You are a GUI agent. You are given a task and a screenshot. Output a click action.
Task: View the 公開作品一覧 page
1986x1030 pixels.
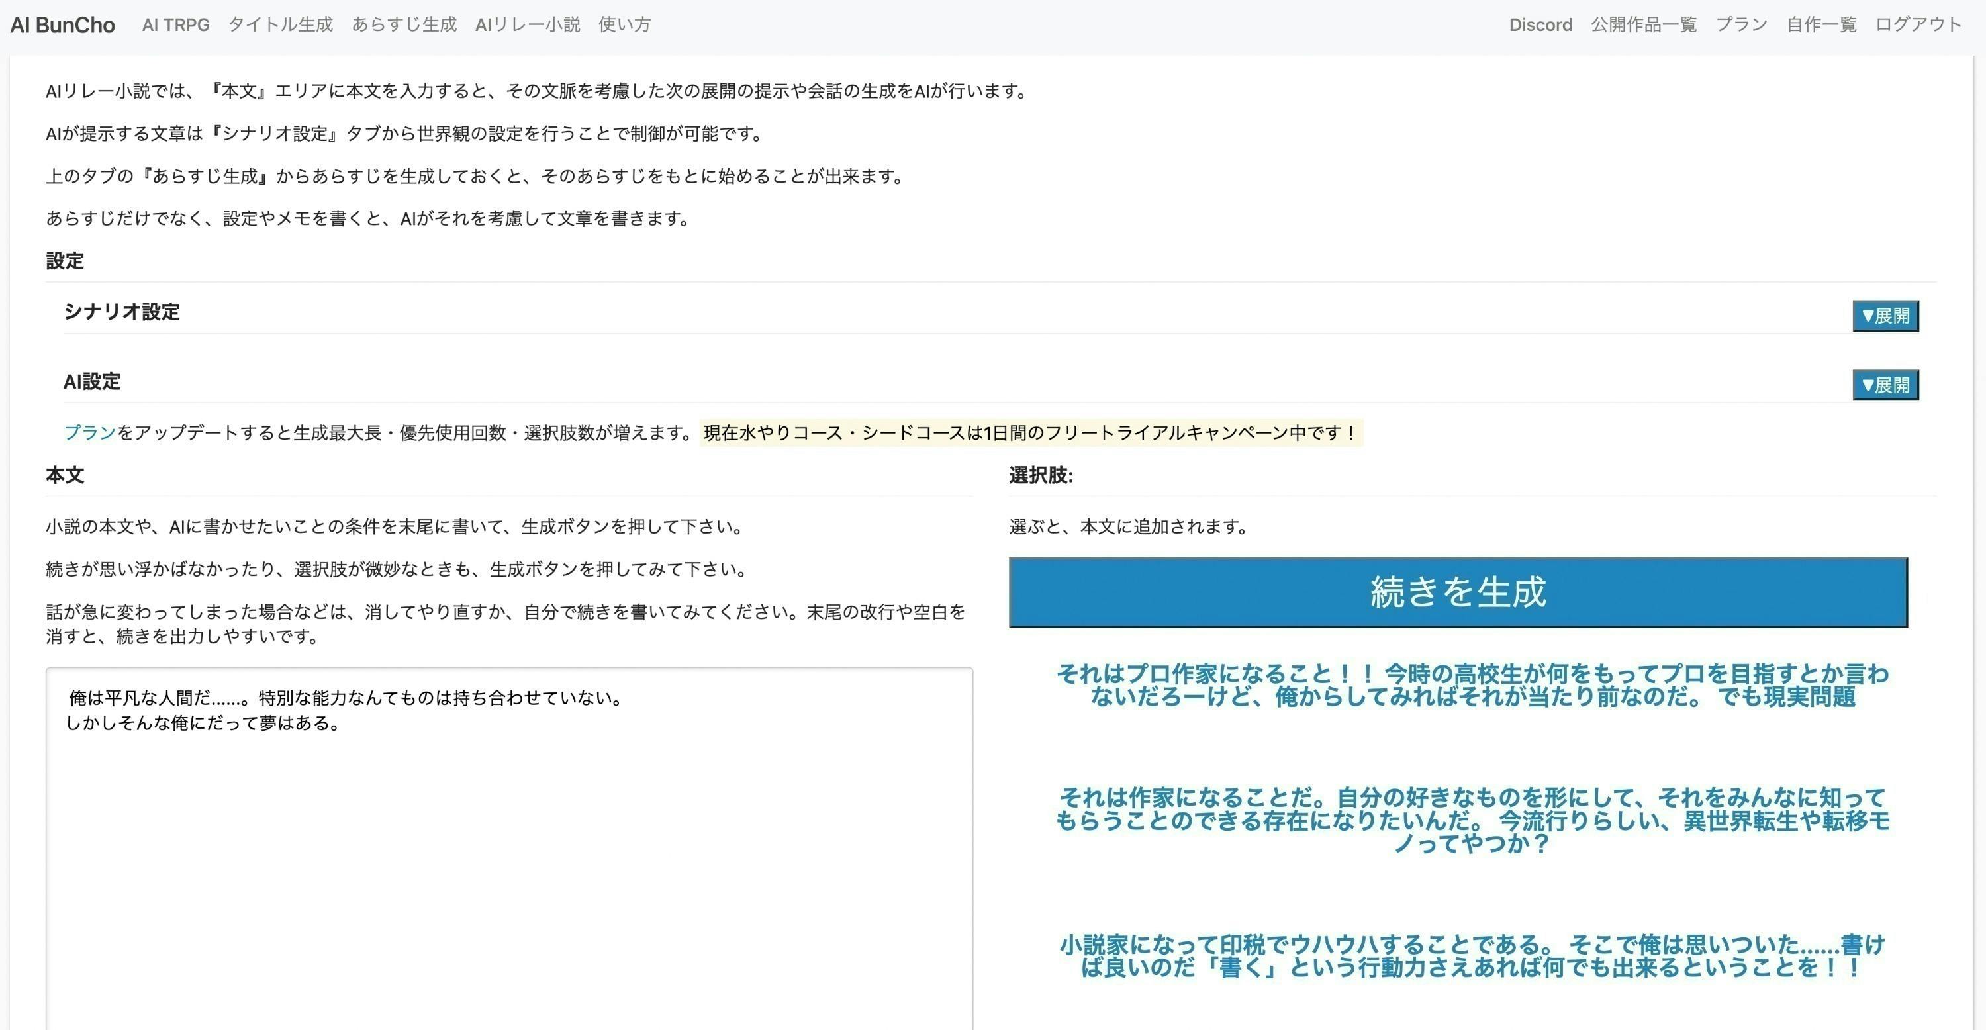[x=1644, y=24]
